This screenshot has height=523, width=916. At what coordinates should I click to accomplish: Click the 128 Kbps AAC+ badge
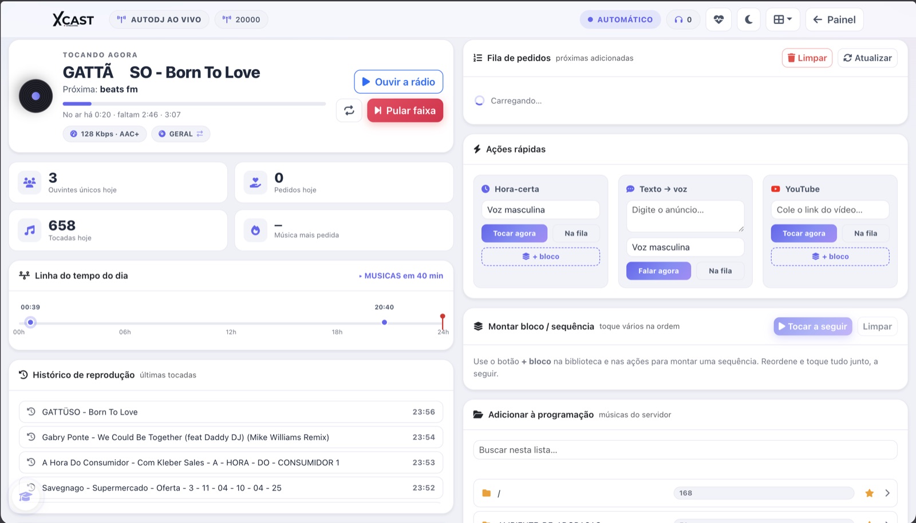point(105,134)
